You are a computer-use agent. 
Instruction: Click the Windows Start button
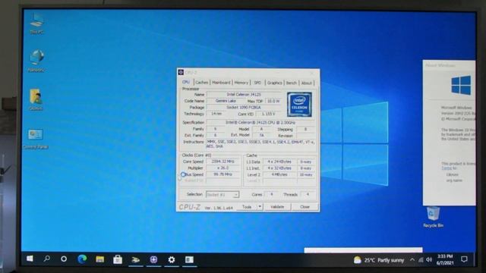(x=30, y=259)
